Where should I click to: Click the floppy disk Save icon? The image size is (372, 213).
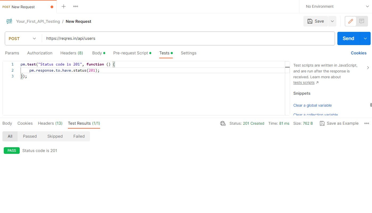click(310, 21)
